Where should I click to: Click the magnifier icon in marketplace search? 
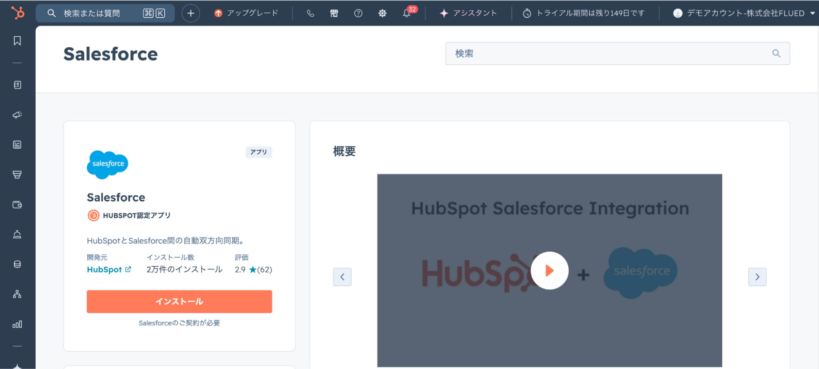pos(776,53)
